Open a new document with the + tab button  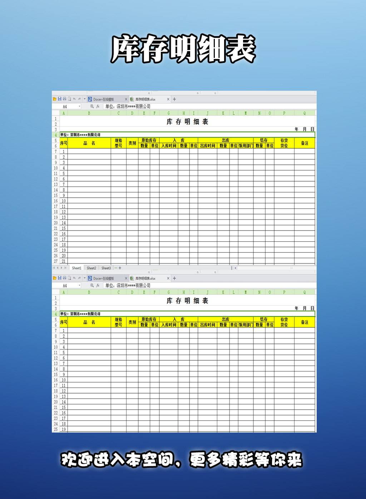[174, 99]
